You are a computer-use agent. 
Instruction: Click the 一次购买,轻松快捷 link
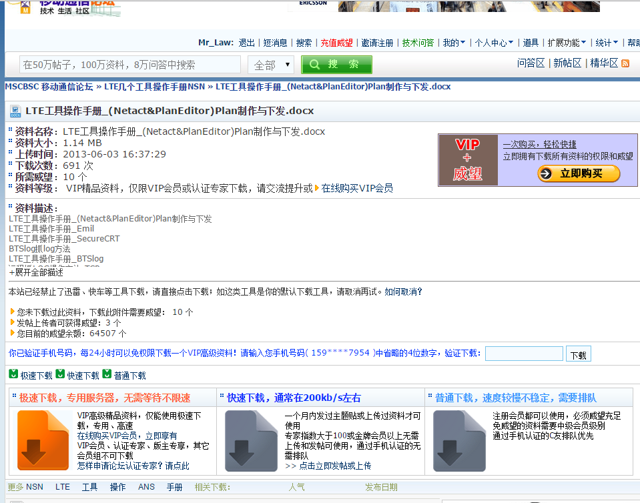click(540, 144)
